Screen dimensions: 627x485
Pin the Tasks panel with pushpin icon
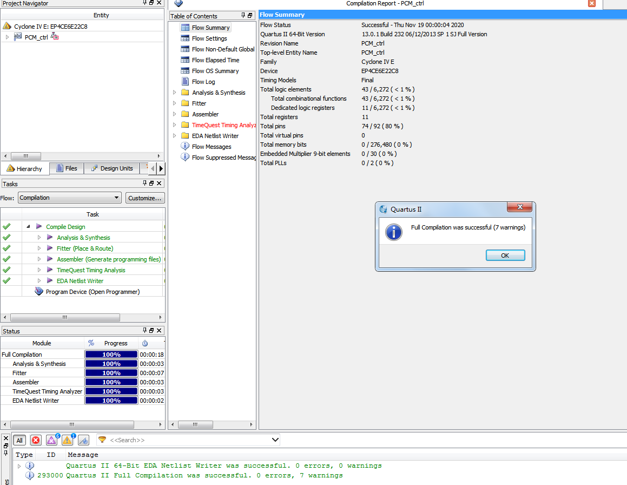point(145,183)
